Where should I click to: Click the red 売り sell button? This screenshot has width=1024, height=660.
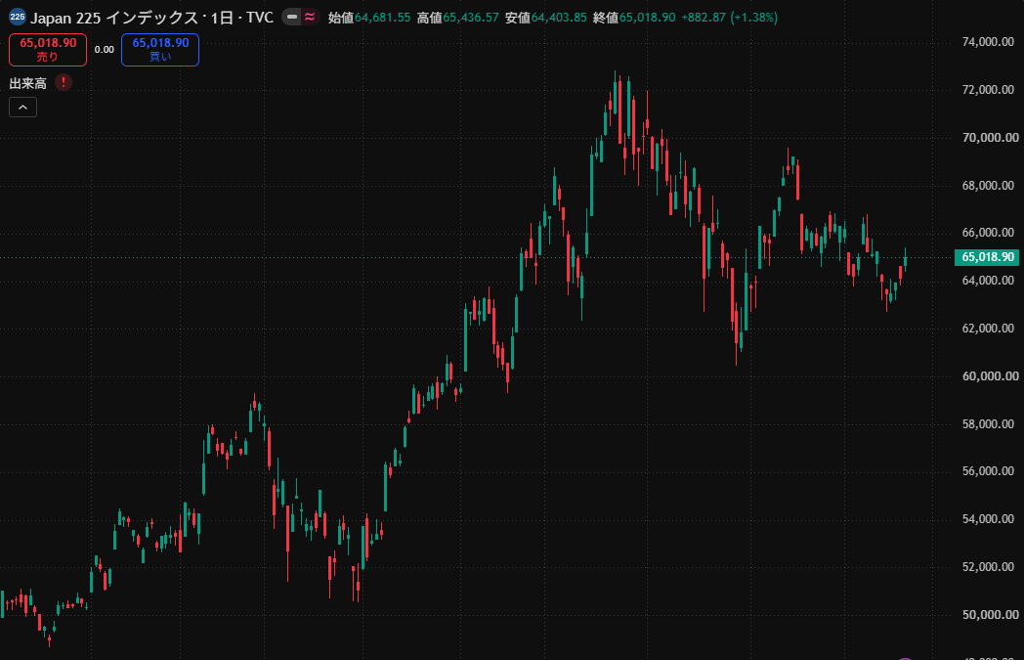coord(48,50)
